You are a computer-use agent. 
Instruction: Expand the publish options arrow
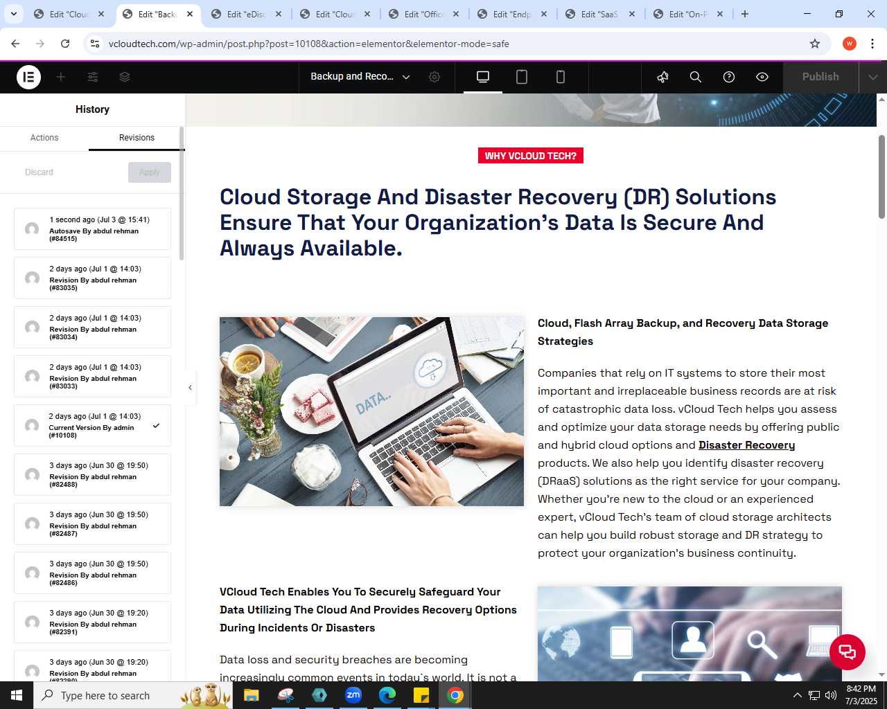click(873, 77)
